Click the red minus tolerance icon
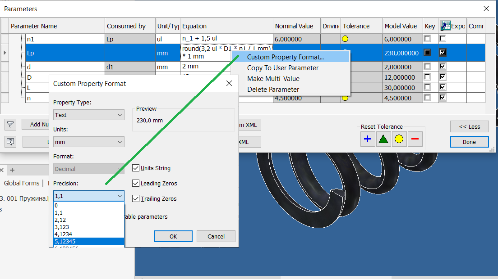 (415, 139)
